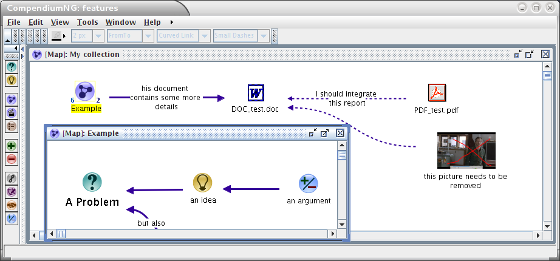The width and height of the screenshot is (560, 261).
Task: Open the Curved Link style dropdown
Action: click(205, 36)
